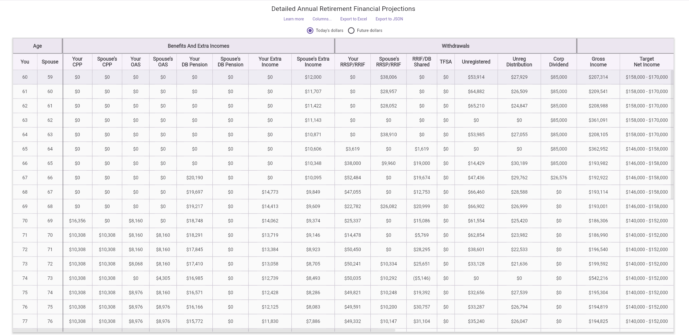Screen dimensions: 689x335
Task: Click the "Target Net Income" column header
Action: [646, 62]
